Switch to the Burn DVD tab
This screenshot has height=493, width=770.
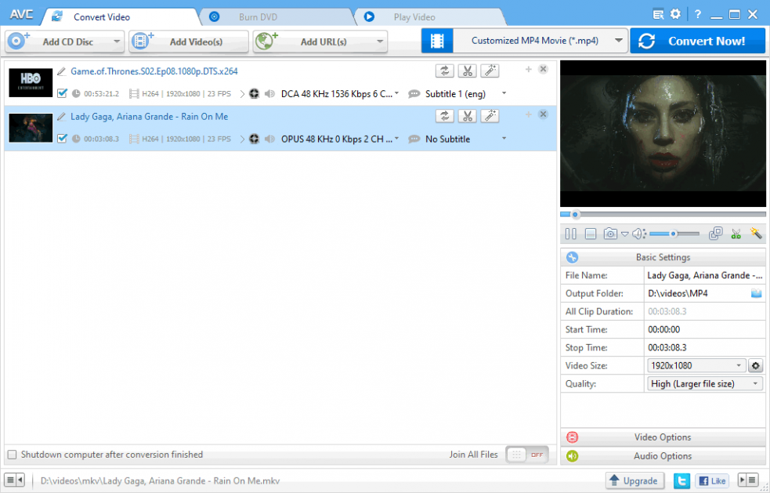pyautogui.click(x=258, y=16)
